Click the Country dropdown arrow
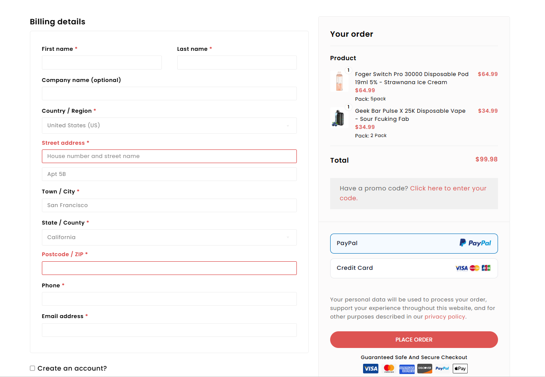The width and height of the screenshot is (545, 377). click(x=288, y=126)
